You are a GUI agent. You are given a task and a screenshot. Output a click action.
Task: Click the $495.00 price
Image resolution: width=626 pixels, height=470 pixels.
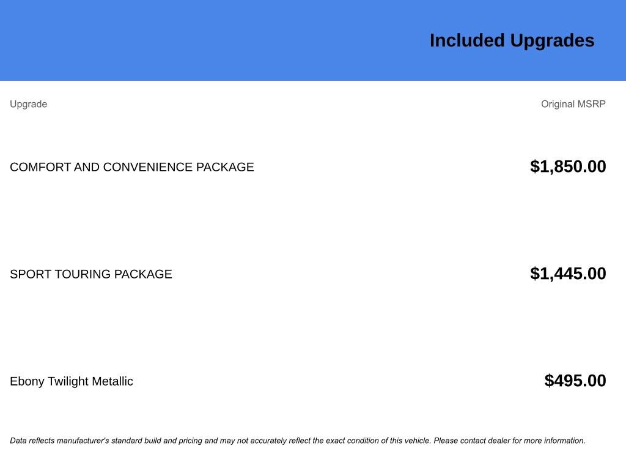[x=575, y=381]
